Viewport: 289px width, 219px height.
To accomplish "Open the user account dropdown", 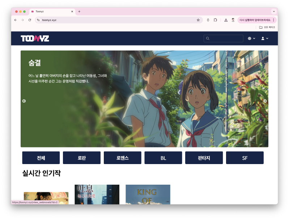I will point(265,39).
